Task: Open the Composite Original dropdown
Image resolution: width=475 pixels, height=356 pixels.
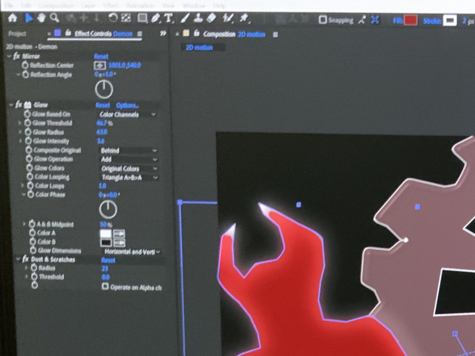Action: (128, 150)
